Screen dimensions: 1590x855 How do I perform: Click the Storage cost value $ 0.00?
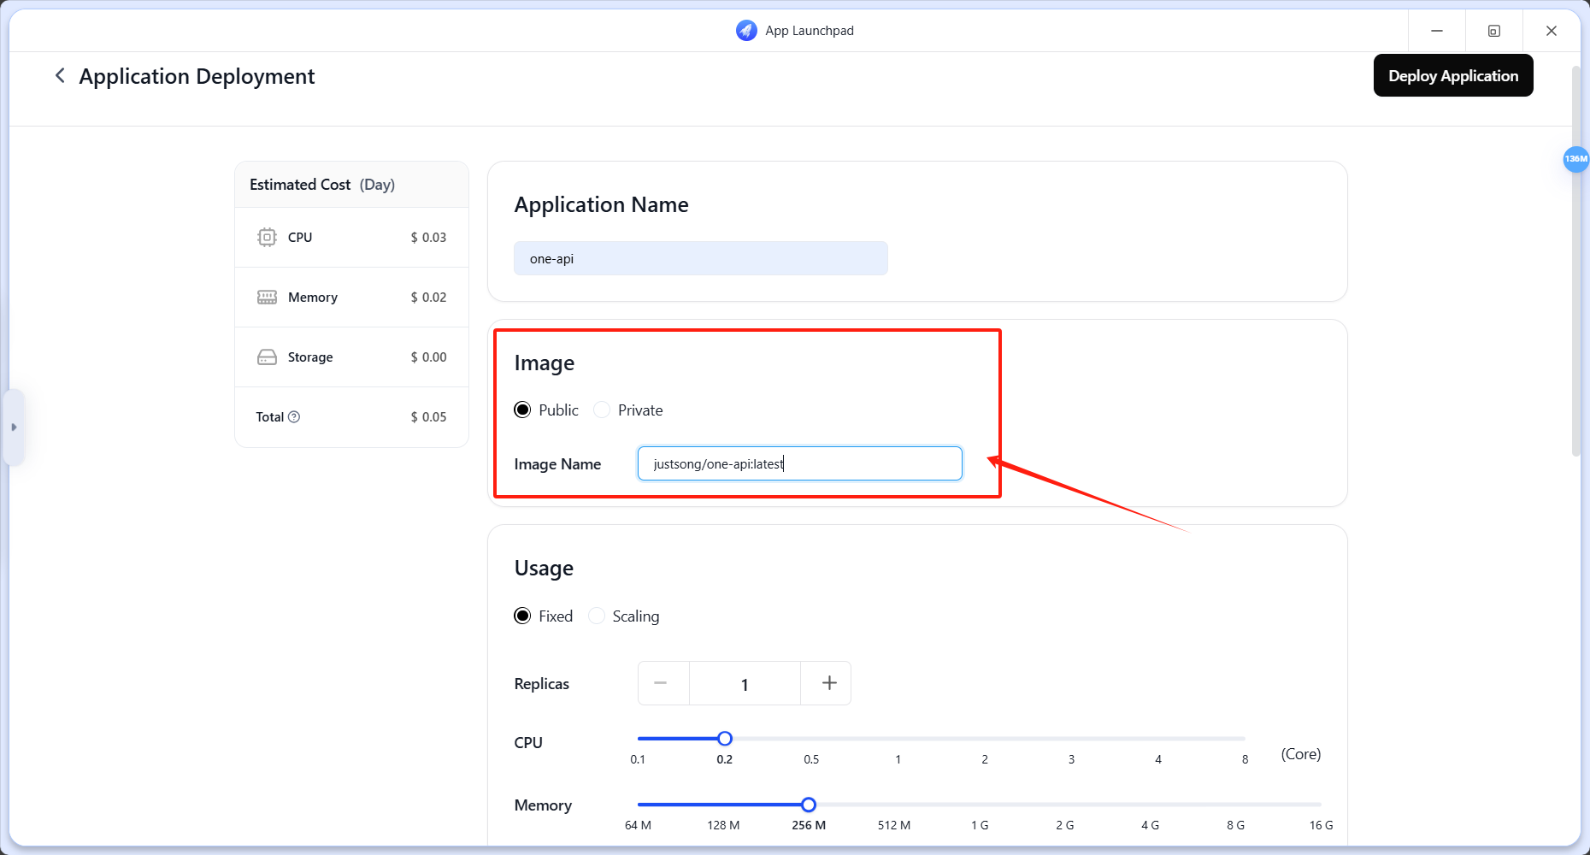(428, 357)
